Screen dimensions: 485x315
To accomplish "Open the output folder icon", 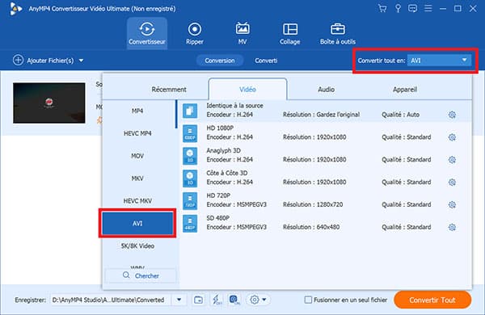I will (198, 300).
